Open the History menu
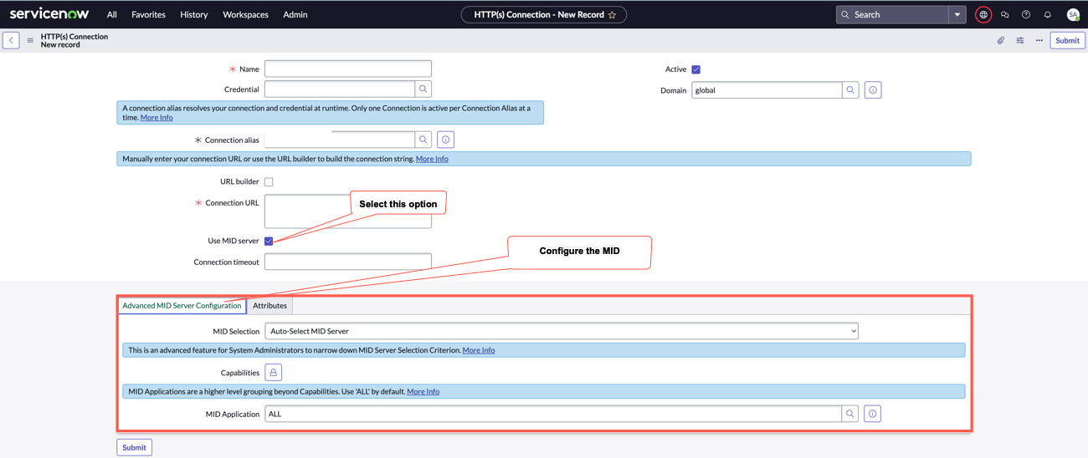1088x458 pixels. 194,14
